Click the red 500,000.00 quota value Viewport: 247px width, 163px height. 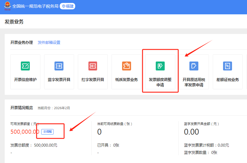coord(25,132)
